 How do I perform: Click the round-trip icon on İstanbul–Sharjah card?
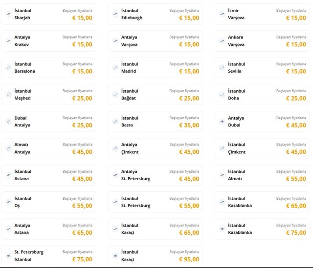tap(8, 14)
